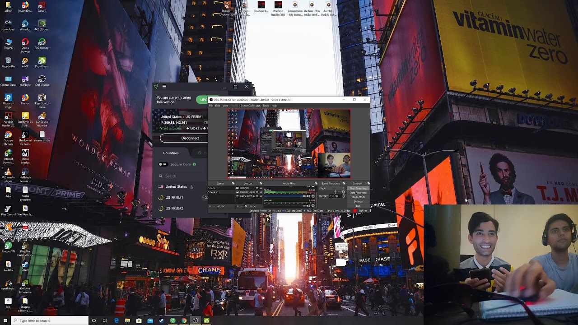Open source properties gear in OBS Sources
Image resolution: width=578 pixels, height=325 pixels.
coord(246,206)
